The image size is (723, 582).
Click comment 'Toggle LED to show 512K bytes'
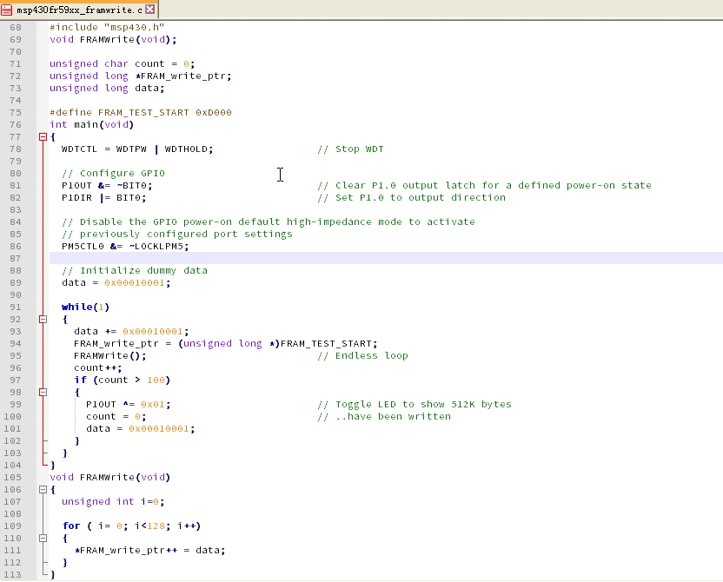423,405
